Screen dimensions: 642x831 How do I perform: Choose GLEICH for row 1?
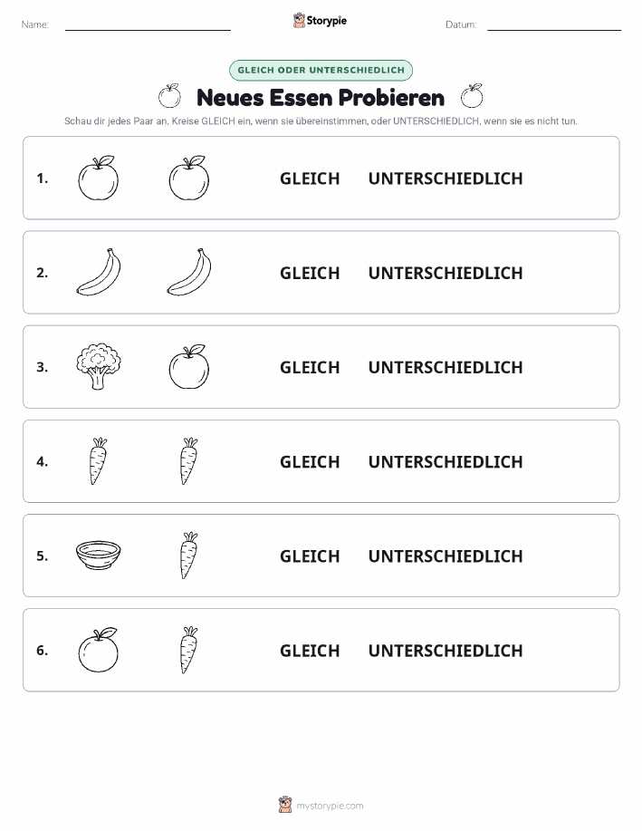click(310, 179)
